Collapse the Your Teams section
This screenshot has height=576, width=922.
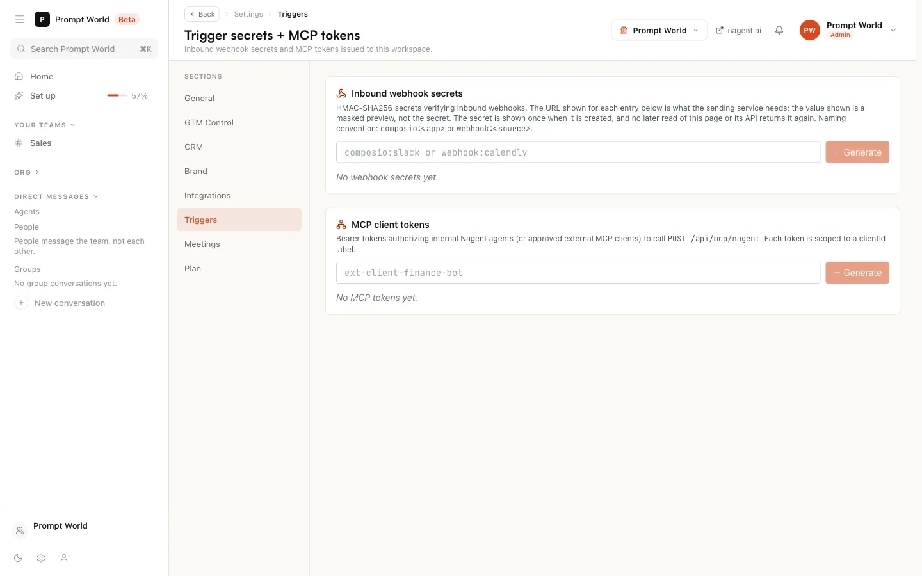tap(45, 125)
